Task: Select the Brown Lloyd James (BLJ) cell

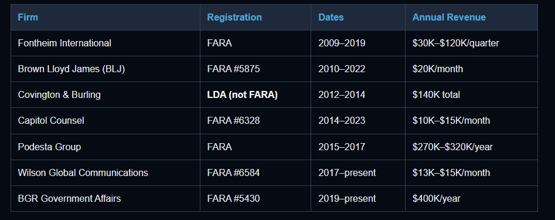Action: [105, 69]
